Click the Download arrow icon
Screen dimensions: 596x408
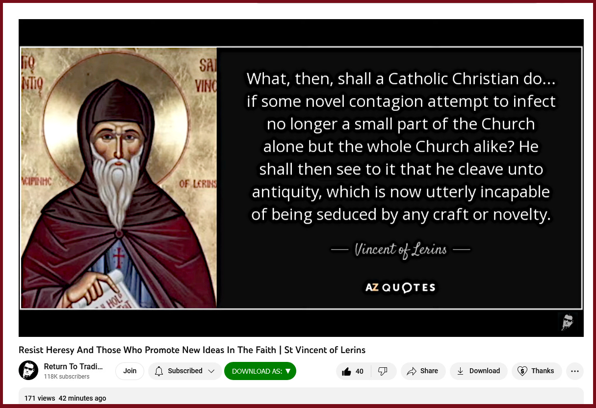(460, 371)
